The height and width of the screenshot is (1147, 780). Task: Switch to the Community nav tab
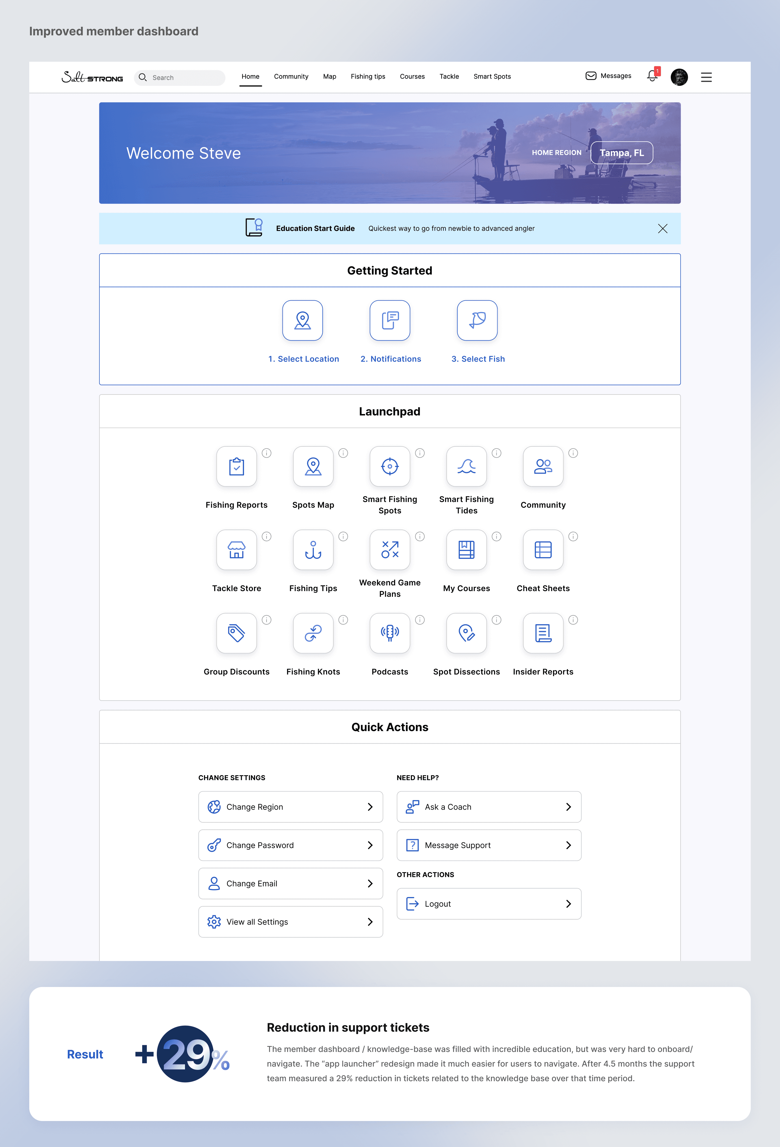[x=291, y=77]
